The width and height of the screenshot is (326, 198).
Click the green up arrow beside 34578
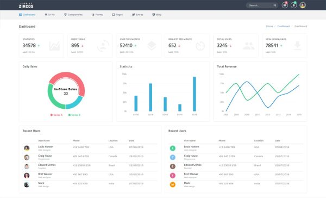39,46
